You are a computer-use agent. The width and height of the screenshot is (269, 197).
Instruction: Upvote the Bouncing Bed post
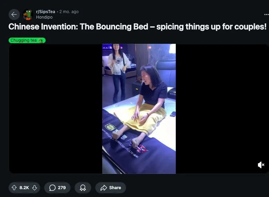tap(14, 188)
